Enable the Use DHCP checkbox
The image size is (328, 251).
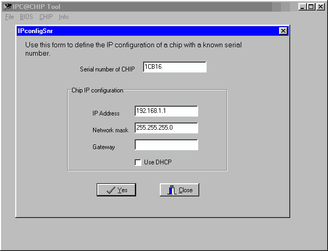(x=138, y=162)
